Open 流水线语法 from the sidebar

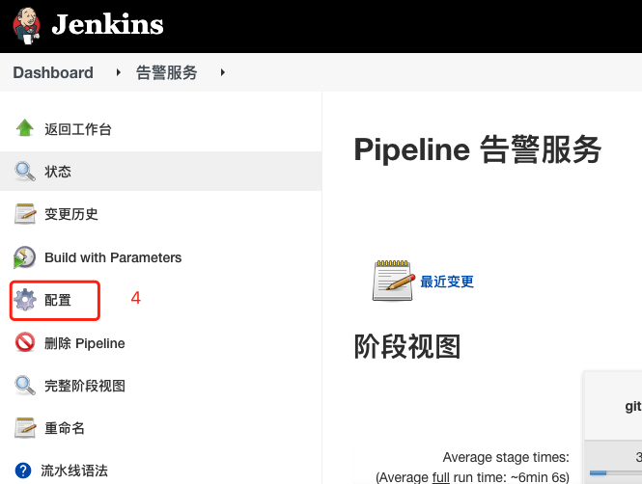[74, 471]
